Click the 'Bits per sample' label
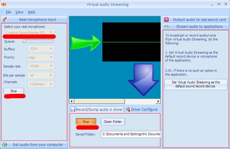 14,76
